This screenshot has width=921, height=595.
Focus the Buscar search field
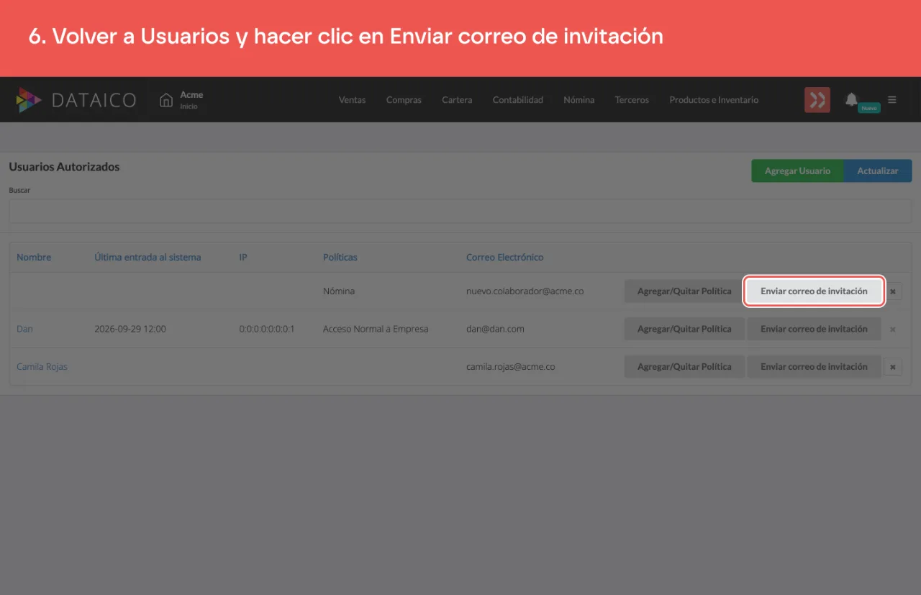pyautogui.click(x=460, y=212)
